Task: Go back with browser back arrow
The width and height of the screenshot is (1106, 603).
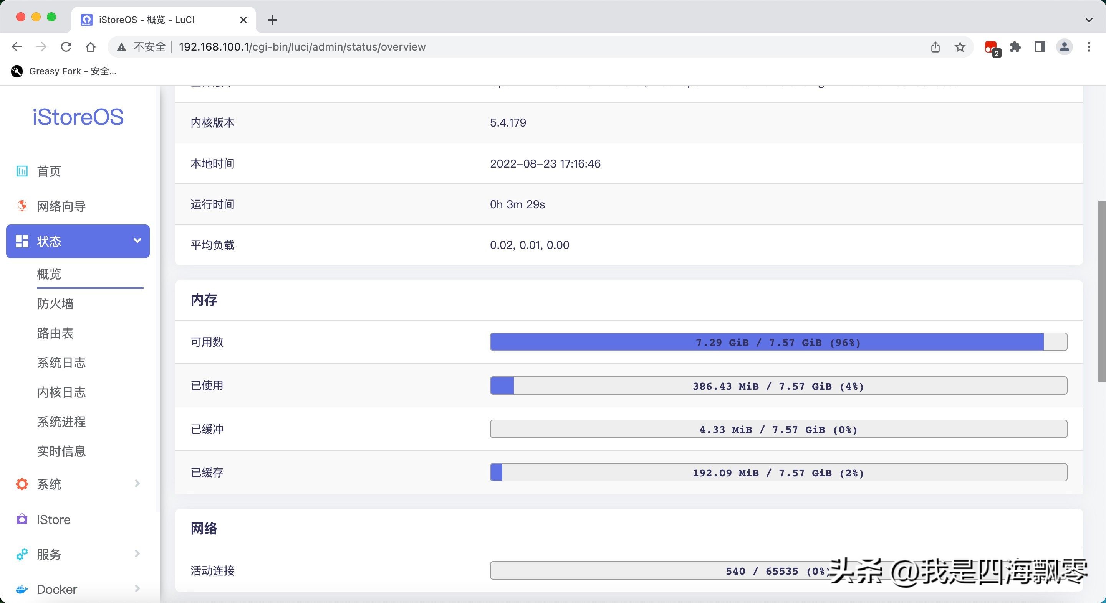Action: click(17, 47)
